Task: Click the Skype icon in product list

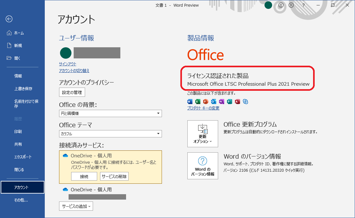Action: pyautogui.click(x=245, y=102)
